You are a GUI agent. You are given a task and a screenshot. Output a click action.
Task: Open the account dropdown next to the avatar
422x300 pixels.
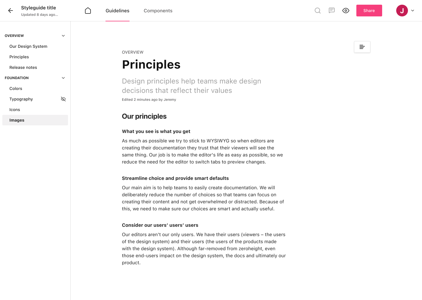point(413,11)
